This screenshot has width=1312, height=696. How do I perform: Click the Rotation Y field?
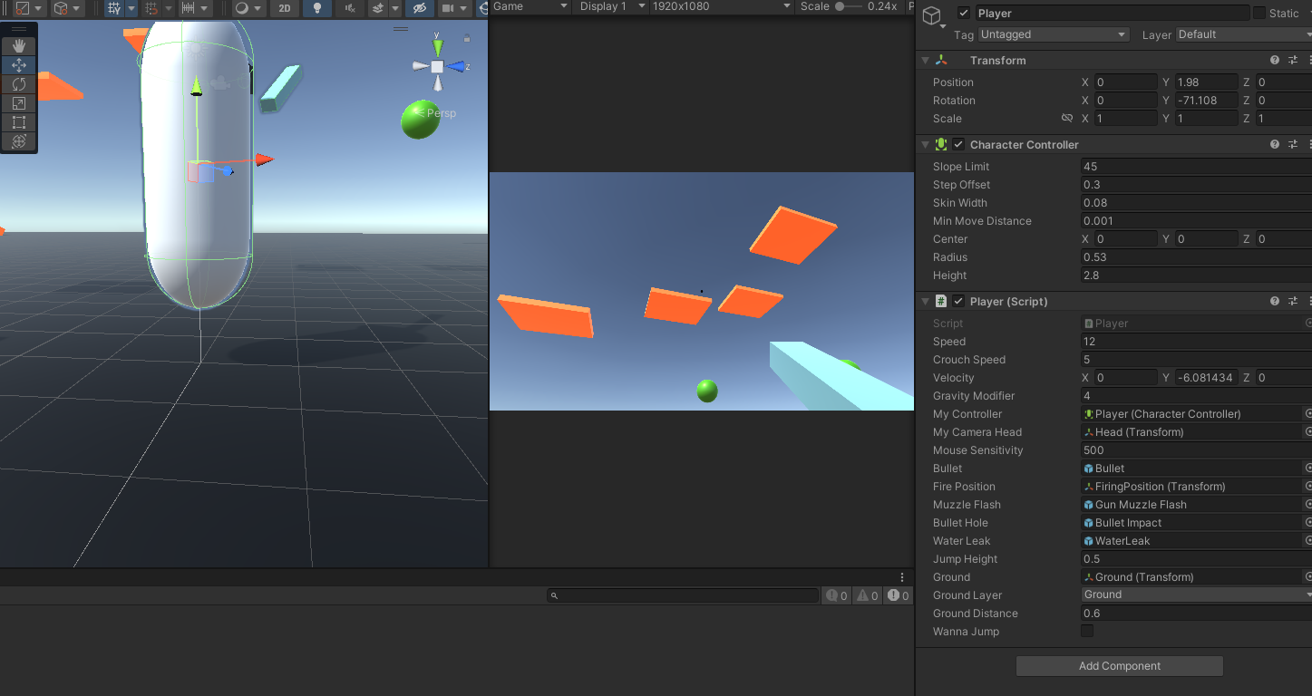point(1206,101)
